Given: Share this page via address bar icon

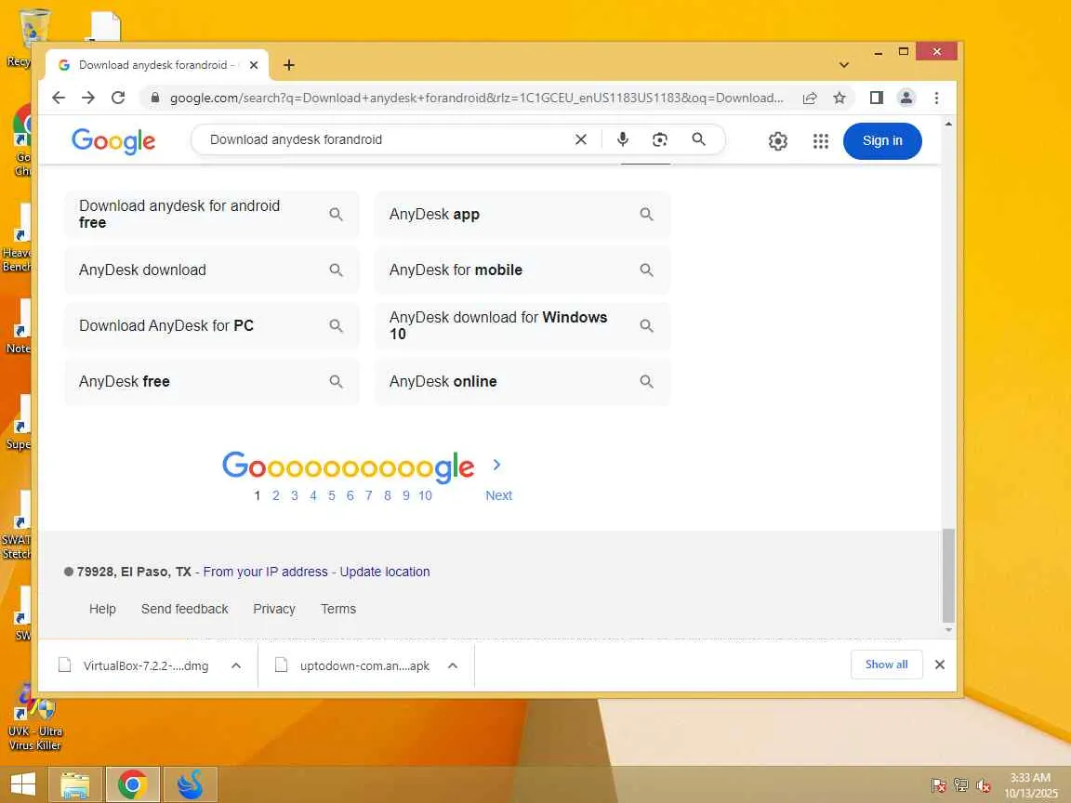Looking at the screenshot, I should pyautogui.click(x=810, y=98).
